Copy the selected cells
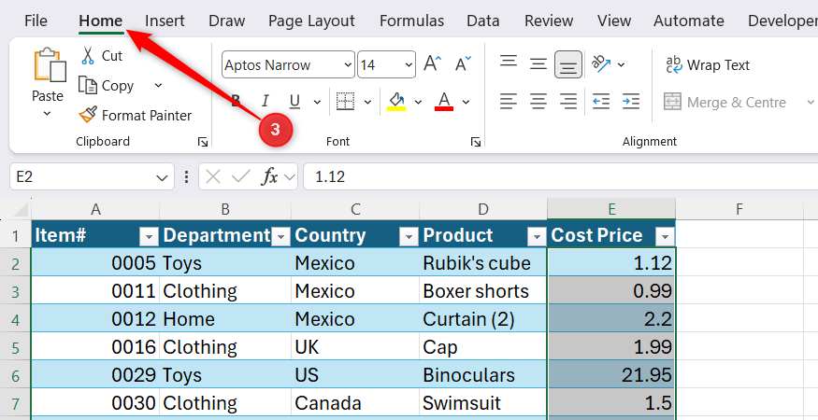 (107, 86)
